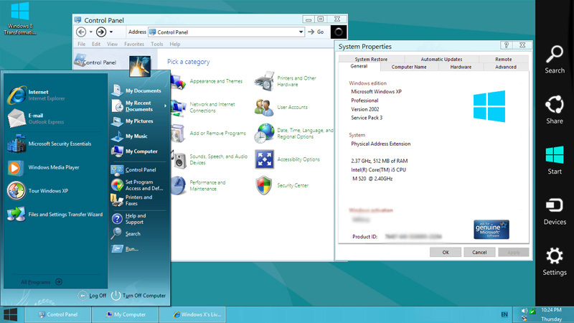Open the User Accounts category link
Viewport: 574px width, 323px height.
292,108
